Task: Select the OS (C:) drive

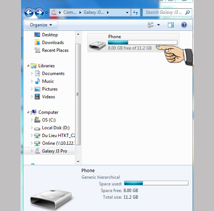Action: (49, 120)
